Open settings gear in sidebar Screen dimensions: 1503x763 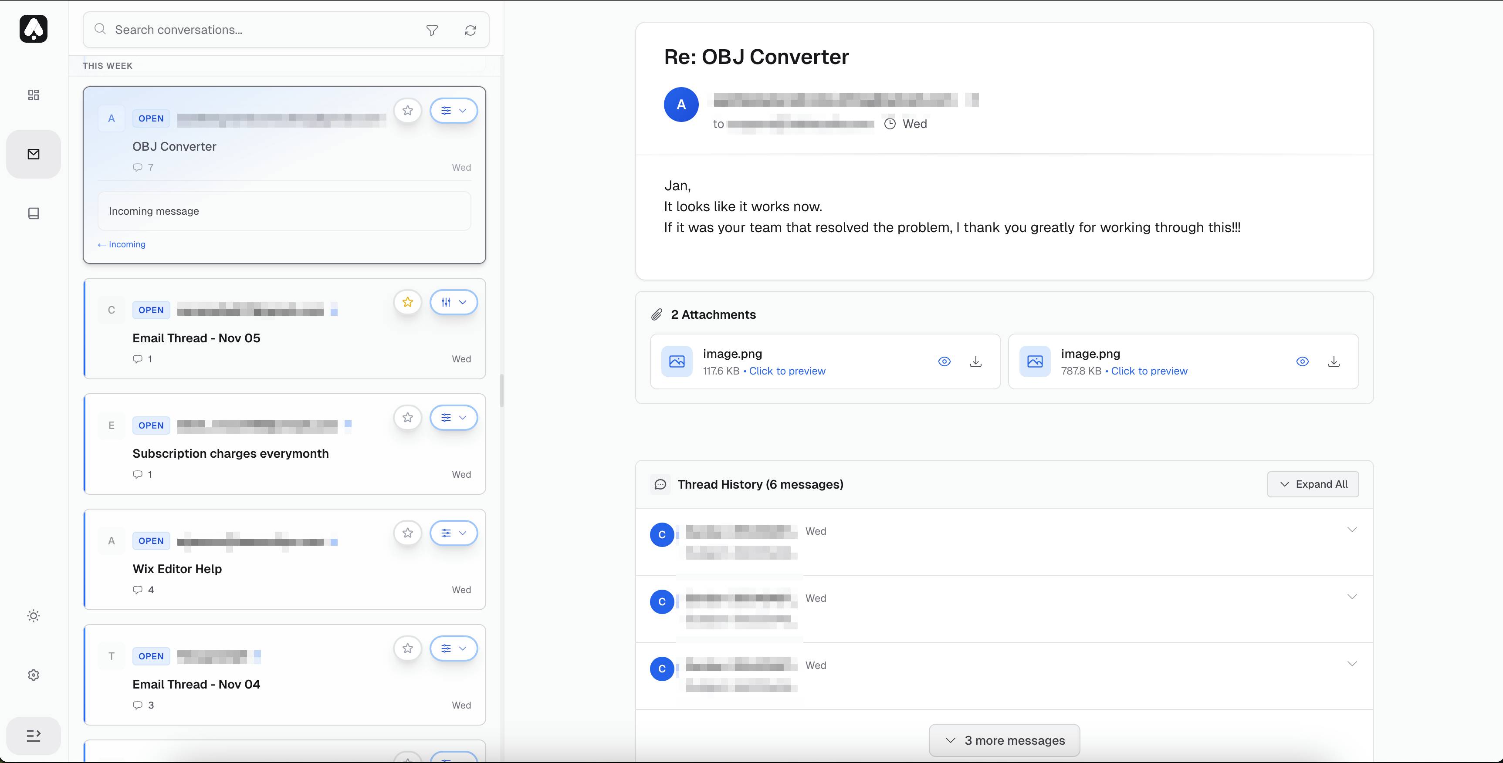[33, 675]
